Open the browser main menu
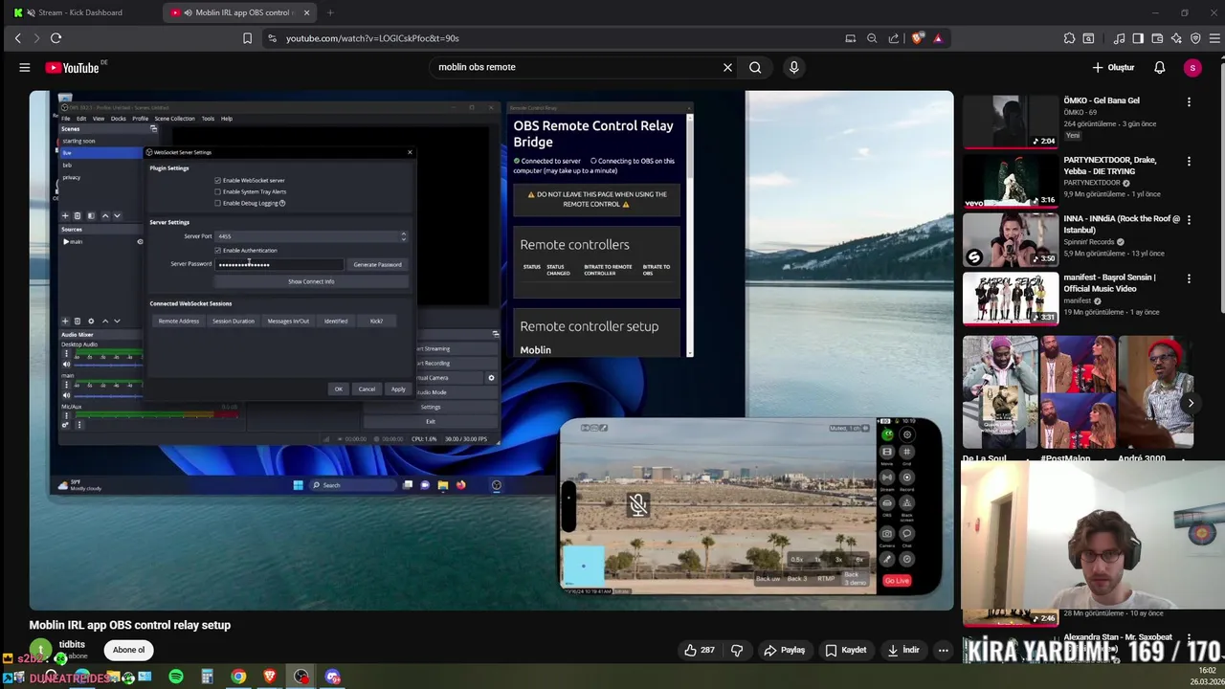Viewport: 1225px width, 689px height. 1215,38
